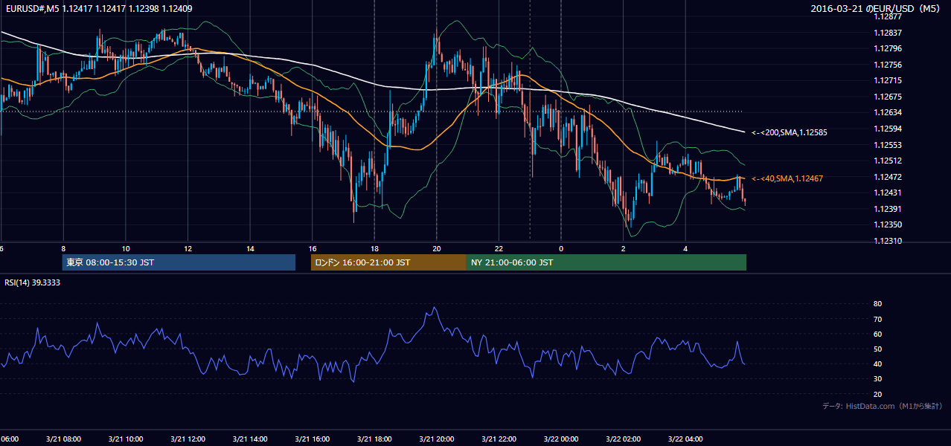Click the 3/21 12:00 time axis label

(188, 439)
